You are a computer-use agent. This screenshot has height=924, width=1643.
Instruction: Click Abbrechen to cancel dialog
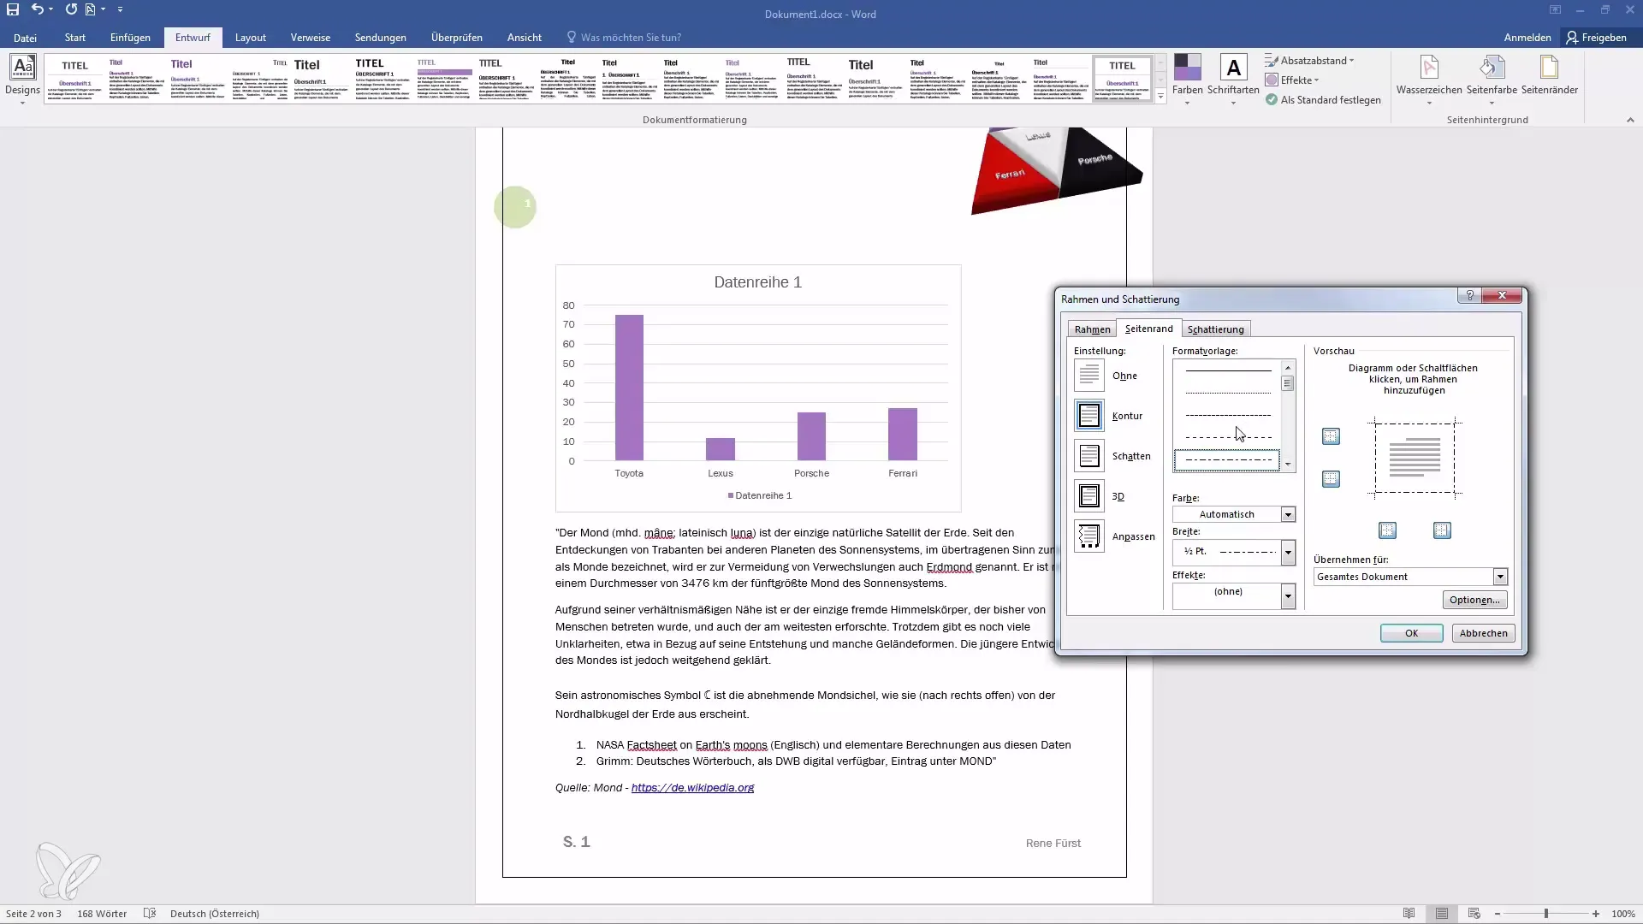point(1483,633)
